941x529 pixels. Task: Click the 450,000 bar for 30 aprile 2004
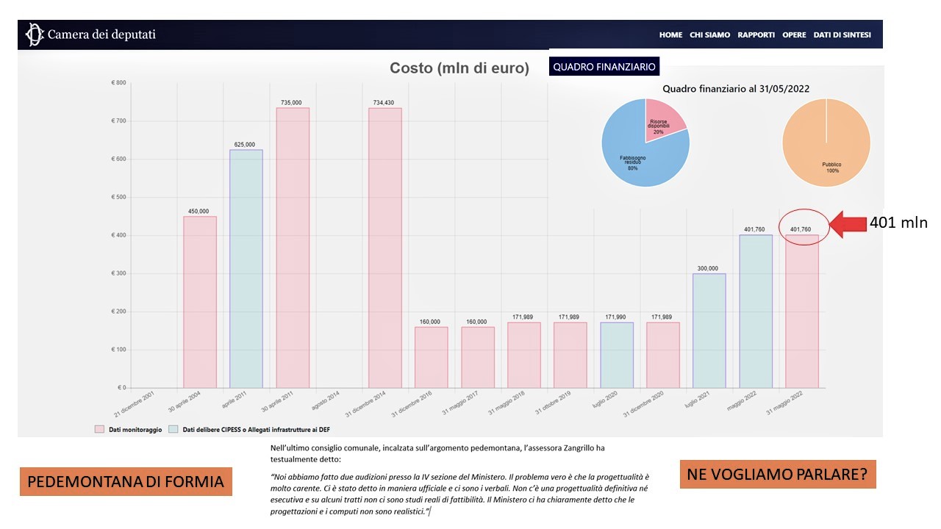(x=199, y=301)
